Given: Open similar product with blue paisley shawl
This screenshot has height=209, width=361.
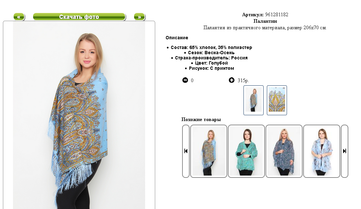Looking at the screenshot, I should tap(209, 151).
